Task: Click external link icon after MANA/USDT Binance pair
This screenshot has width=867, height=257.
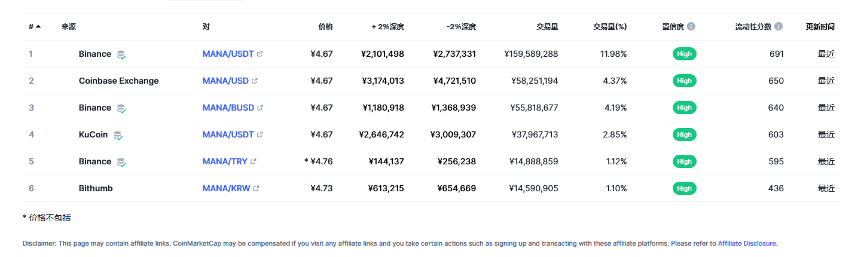Action: click(260, 54)
